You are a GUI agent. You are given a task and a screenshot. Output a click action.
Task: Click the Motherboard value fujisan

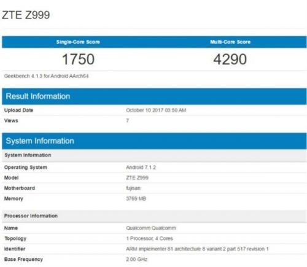[x=133, y=188]
